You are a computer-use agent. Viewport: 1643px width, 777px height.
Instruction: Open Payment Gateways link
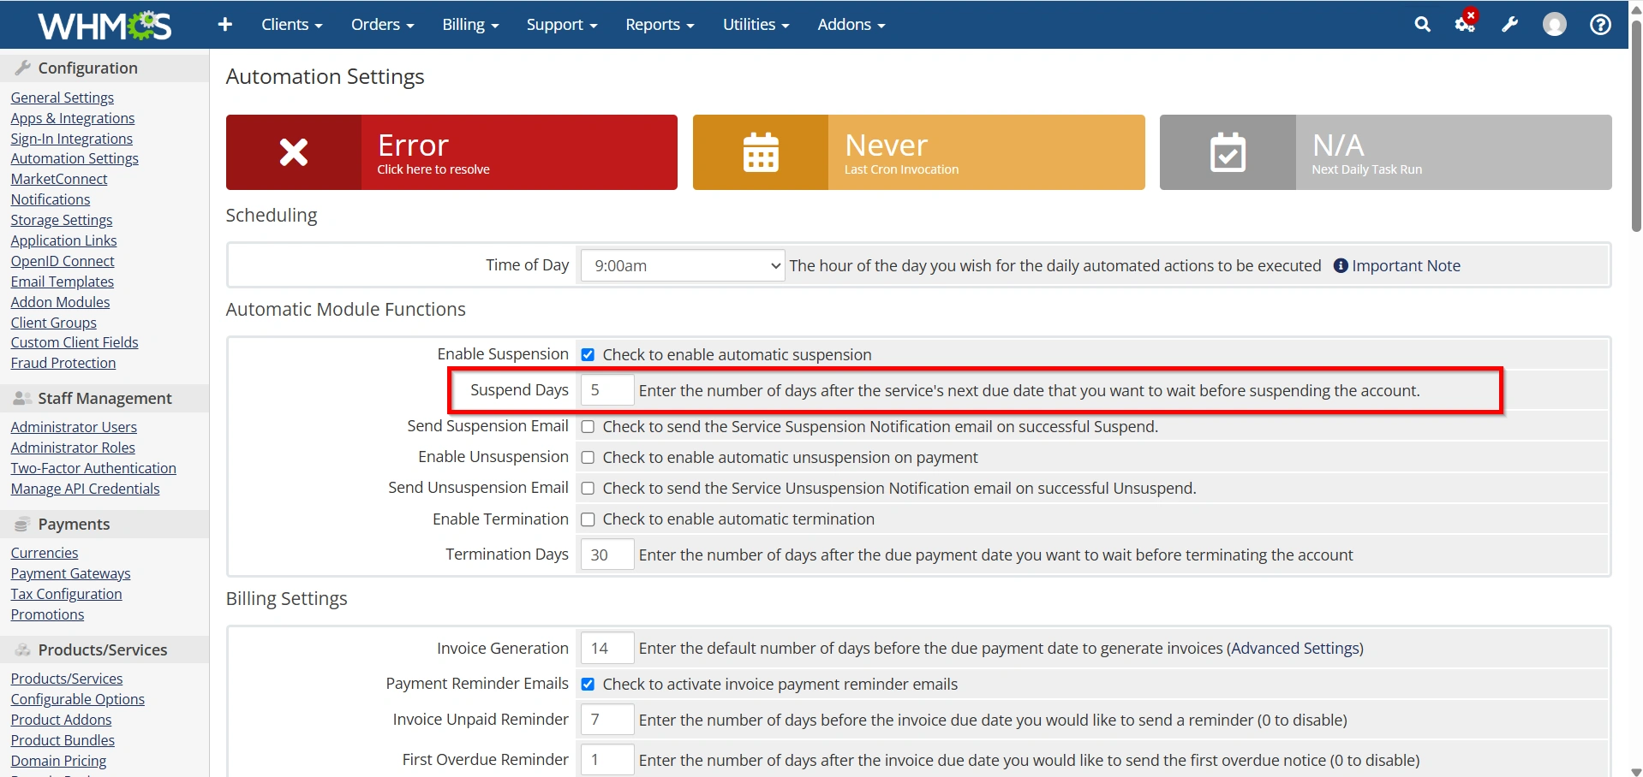(71, 573)
